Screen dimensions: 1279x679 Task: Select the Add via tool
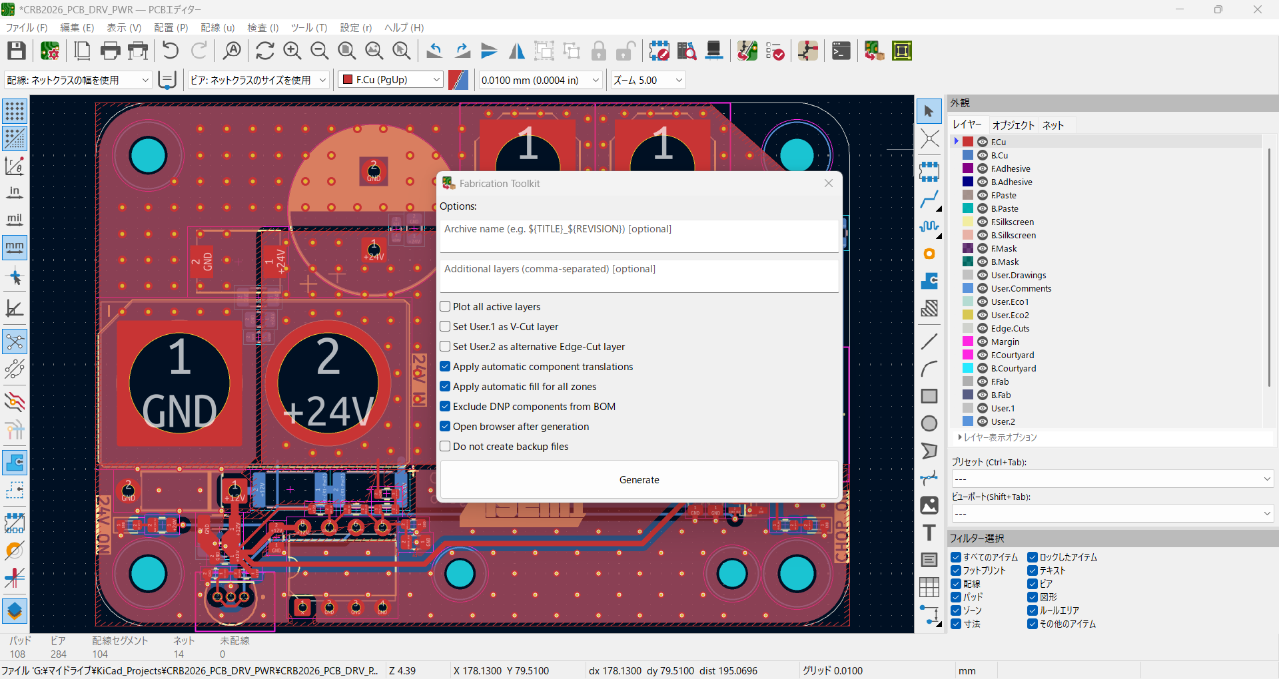929,254
